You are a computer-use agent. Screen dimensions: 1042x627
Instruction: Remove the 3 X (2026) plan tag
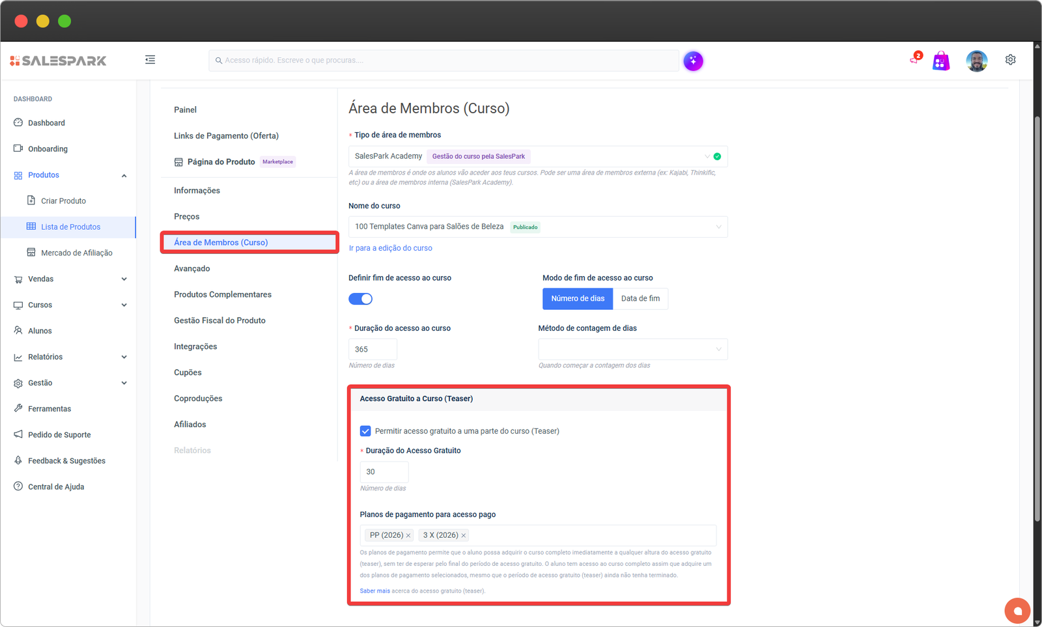[x=464, y=536]
